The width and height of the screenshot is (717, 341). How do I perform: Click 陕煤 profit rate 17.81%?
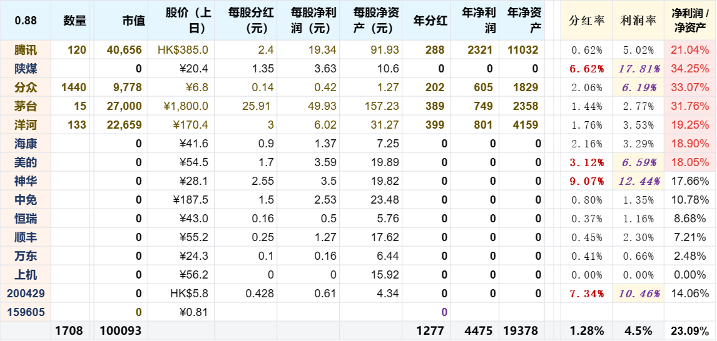[638, 69]
